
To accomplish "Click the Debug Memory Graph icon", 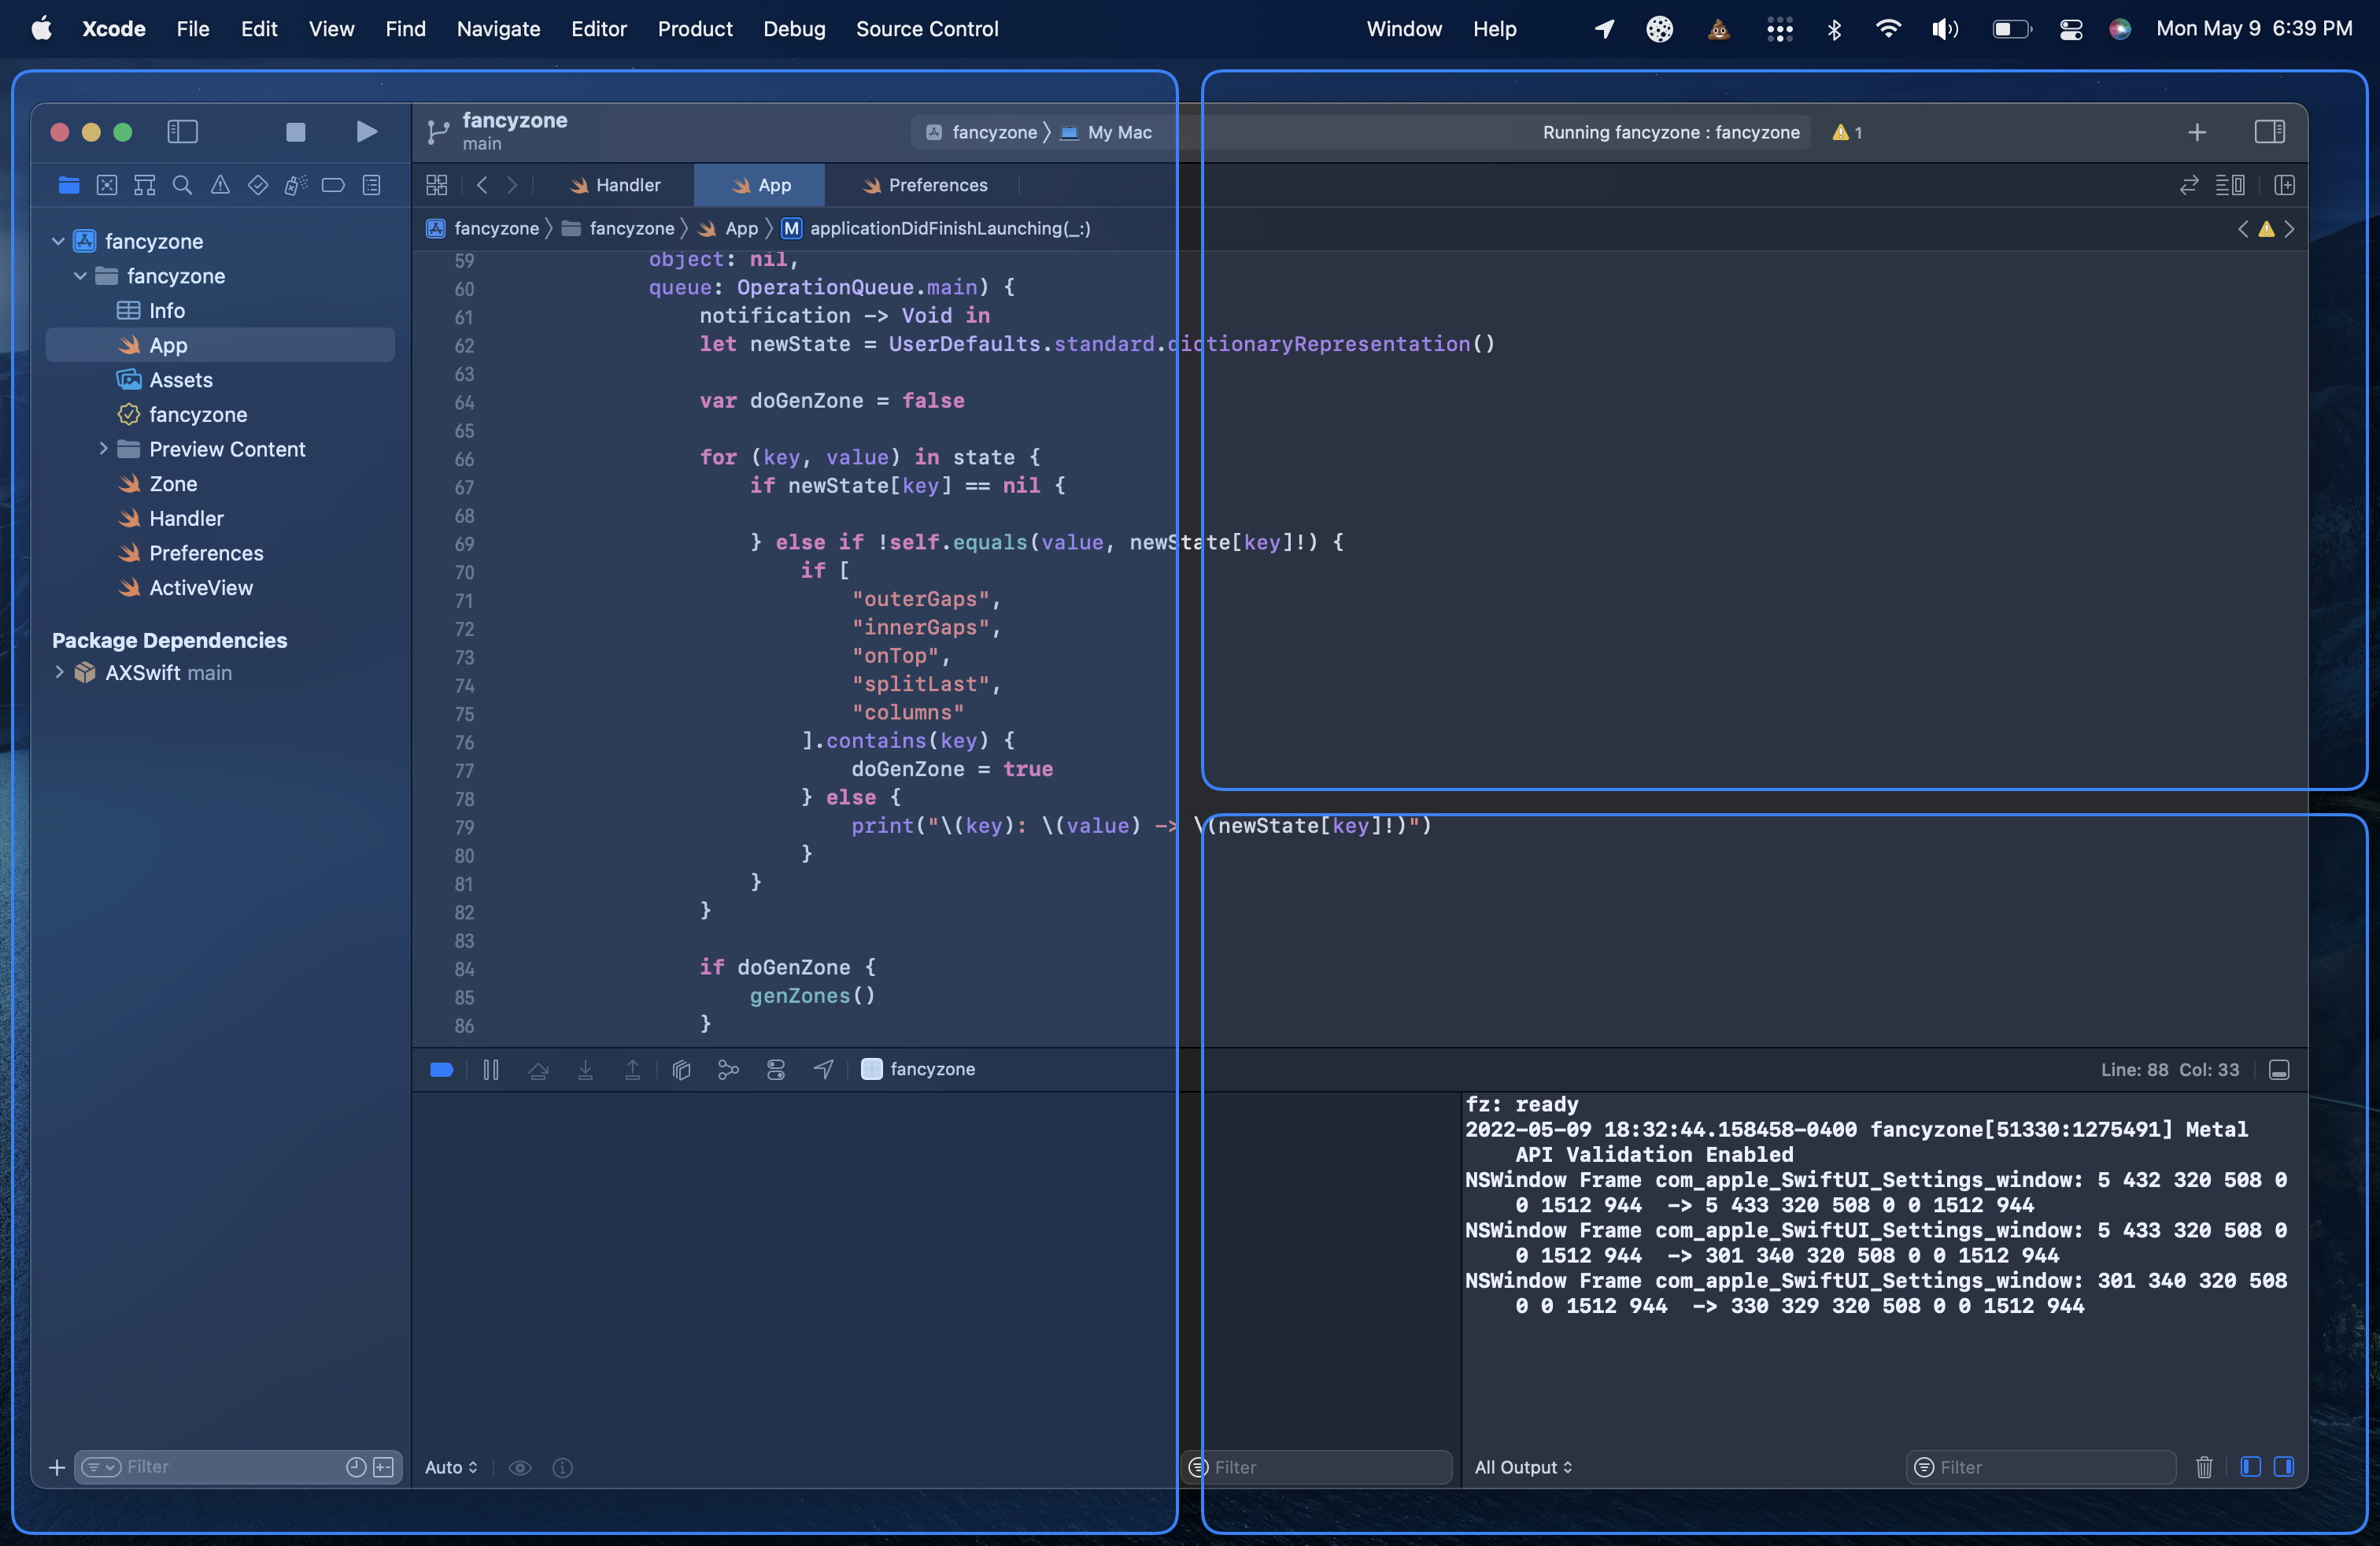I will (728, 1070).
